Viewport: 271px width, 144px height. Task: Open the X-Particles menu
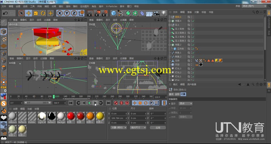click(x=112, y=6)
